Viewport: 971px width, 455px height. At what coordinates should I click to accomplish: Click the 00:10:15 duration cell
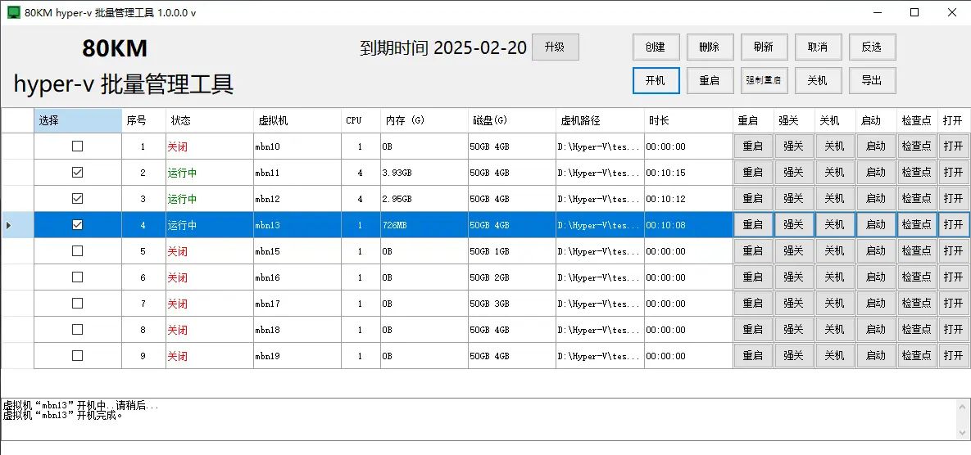(688, 173)
